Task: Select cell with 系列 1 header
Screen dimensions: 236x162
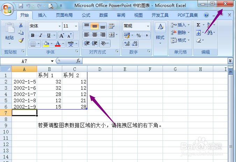Action: point(49,75)
